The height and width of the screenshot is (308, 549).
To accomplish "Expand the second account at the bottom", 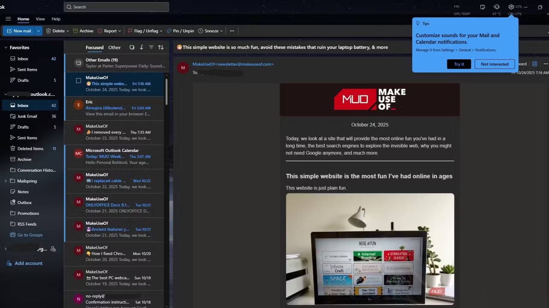I will tap(6, 249).
